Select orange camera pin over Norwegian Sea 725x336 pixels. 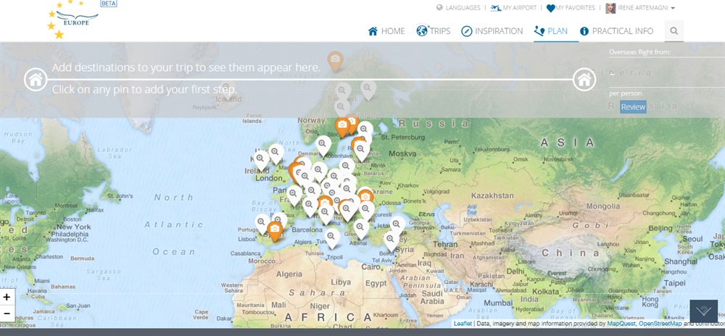click(x=335, y=62)
